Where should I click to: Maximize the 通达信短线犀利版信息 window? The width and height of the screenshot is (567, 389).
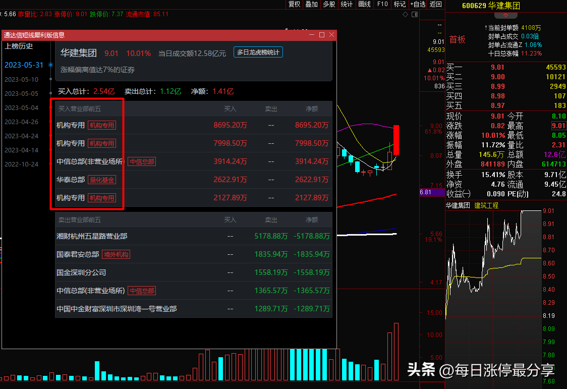pos(321,35)
